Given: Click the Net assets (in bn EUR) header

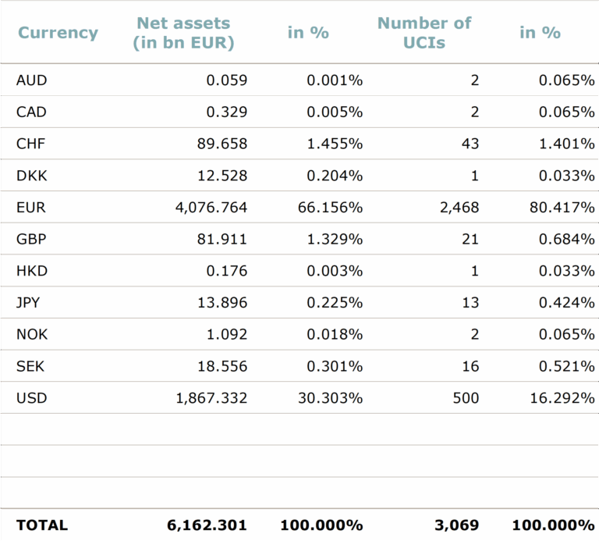Looking at the screenshot, I should coord(183,33).
